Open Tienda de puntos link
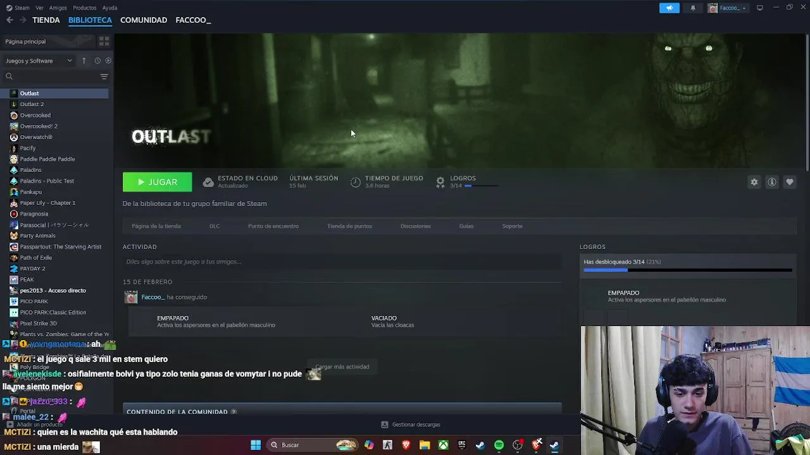 [349, 226]
